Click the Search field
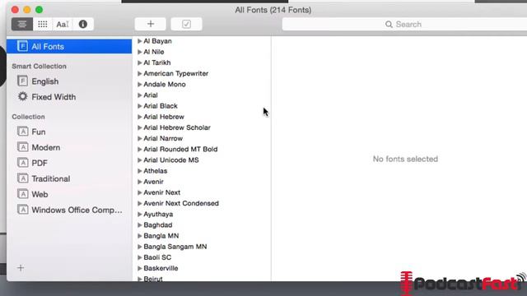Viewport: 527px width, 296px height. (404, 24)
